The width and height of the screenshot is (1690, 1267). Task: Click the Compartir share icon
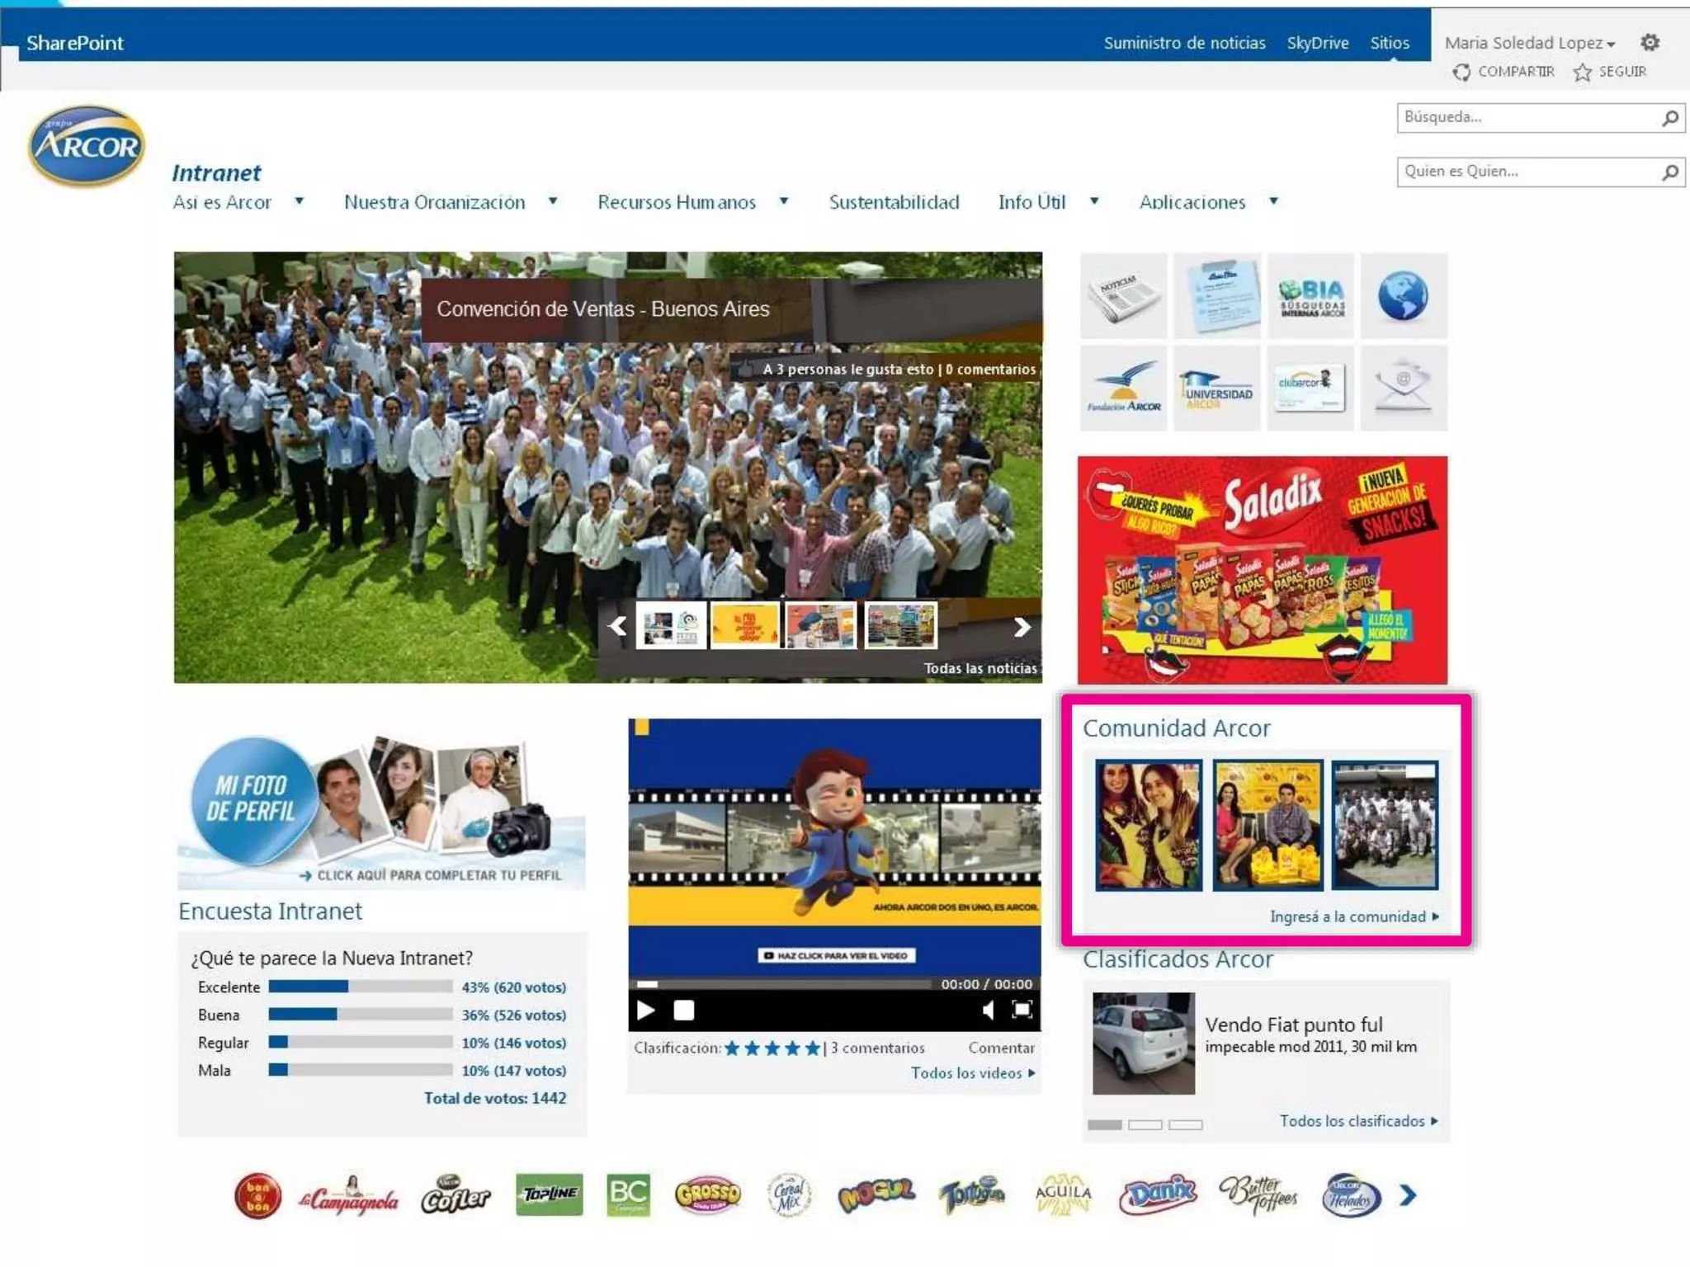(1461, 73)
